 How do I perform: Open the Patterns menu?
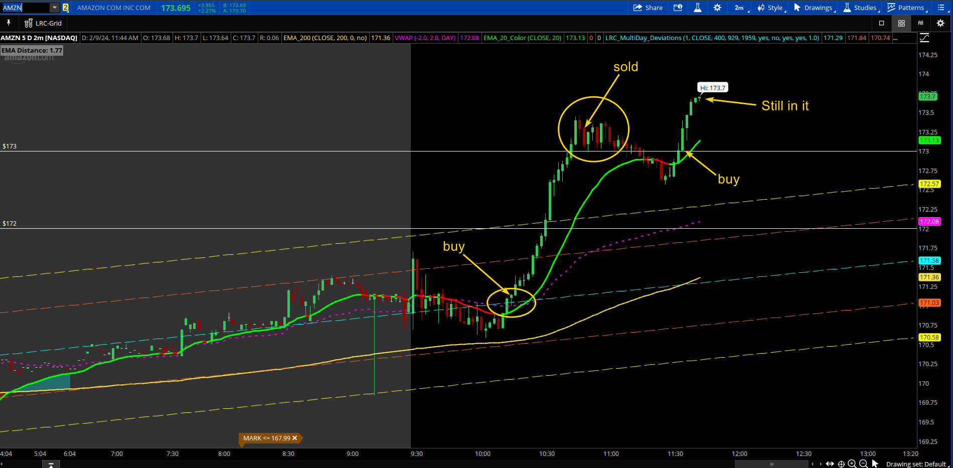tap(907, 8)
